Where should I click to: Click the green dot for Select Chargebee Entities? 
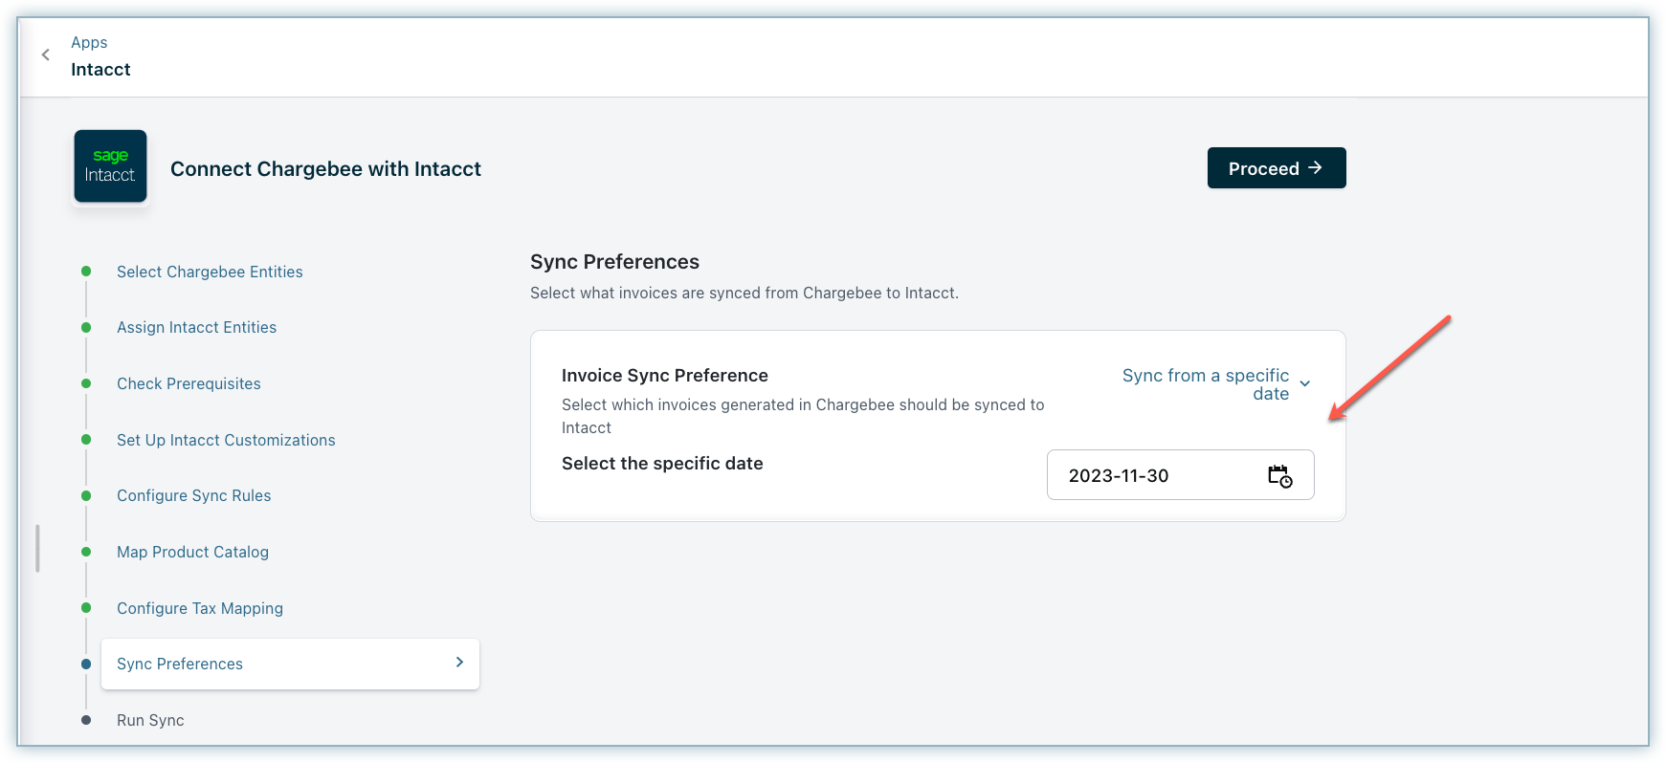(86, 272)
